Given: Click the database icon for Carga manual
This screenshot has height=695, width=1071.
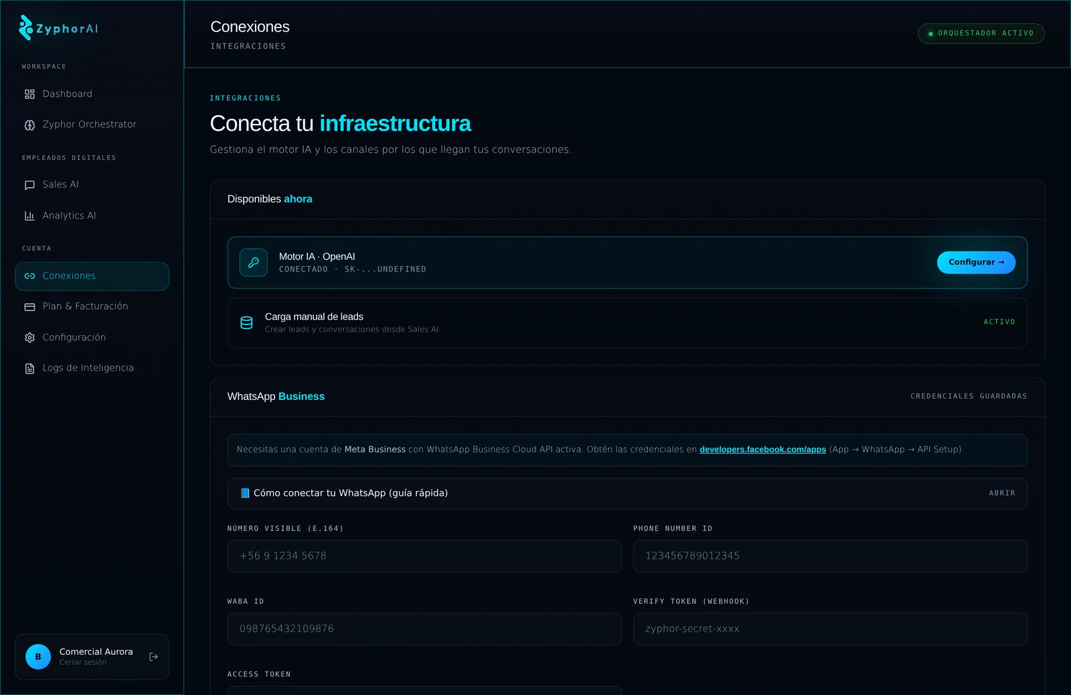Looking at the screenshot, I should pyautogui.click(x=246, y=322).
